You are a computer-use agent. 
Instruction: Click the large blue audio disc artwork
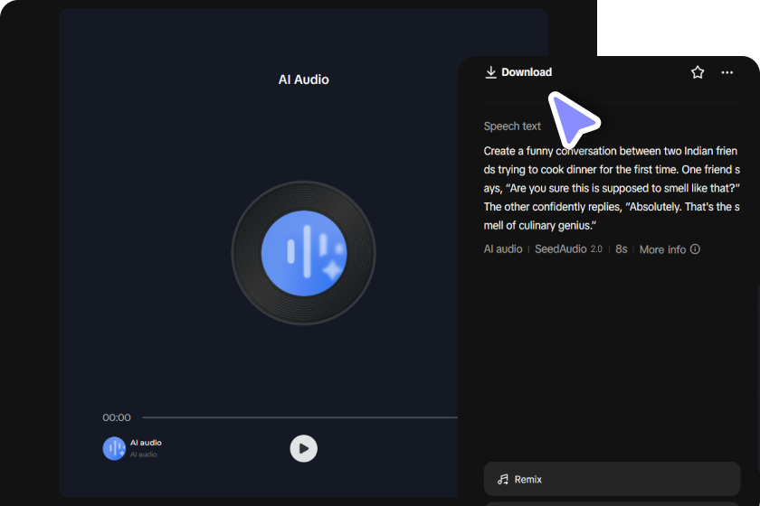(x=303, y=253)
